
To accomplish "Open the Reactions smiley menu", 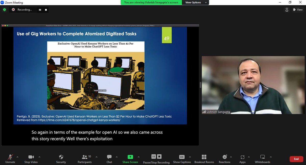I will pyautogui.click(x=224, y=159).
